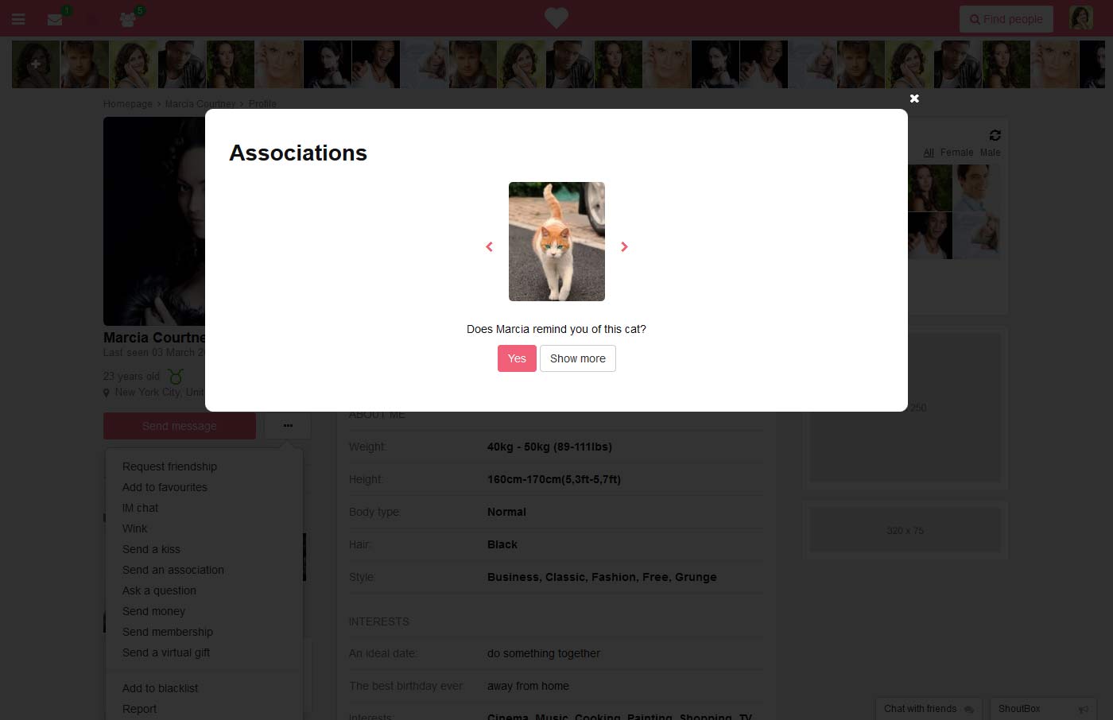Select Send a virtual gift
Screen dimensions: 1113x720
[166, 652]
